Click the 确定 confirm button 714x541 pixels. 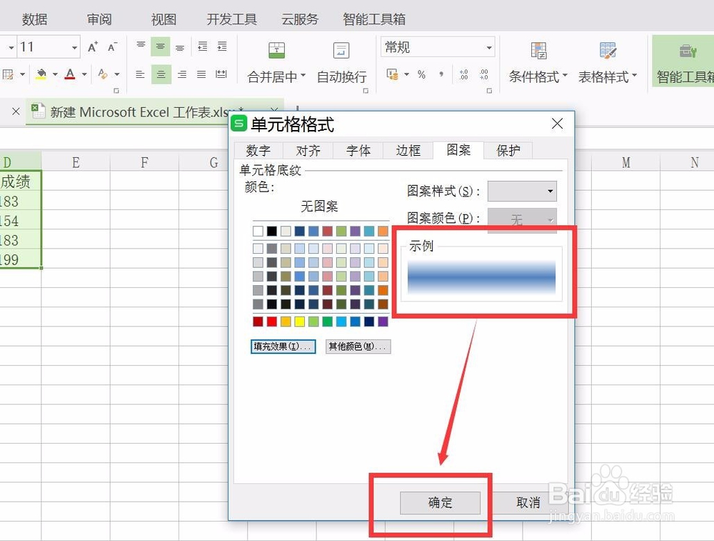click(440, 503)
